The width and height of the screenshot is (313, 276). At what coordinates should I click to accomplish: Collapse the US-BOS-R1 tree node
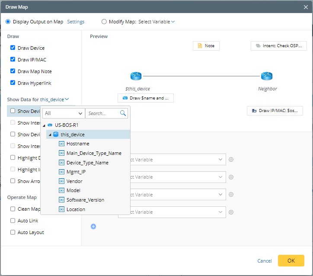(45, 125)
